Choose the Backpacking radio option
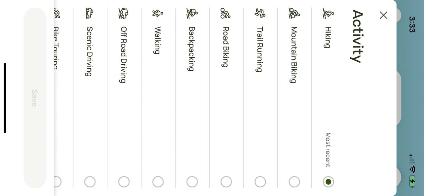This screenshot has height=196, width=424. [x=192, y=182]
